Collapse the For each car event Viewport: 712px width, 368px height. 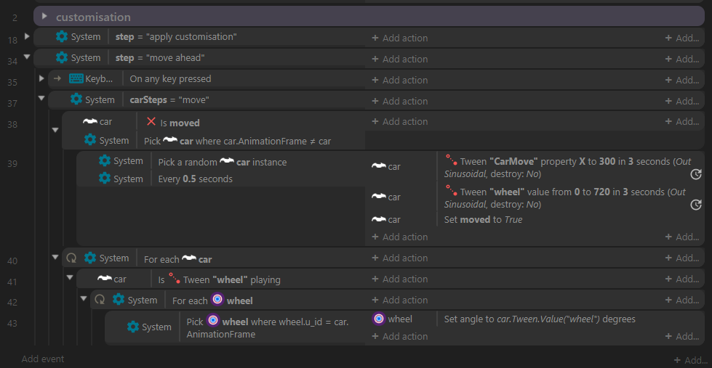tap(55, 257)
